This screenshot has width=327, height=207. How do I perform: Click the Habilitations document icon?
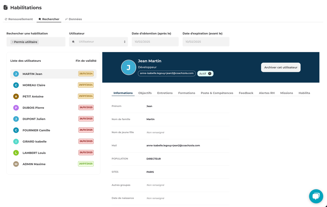6,7
